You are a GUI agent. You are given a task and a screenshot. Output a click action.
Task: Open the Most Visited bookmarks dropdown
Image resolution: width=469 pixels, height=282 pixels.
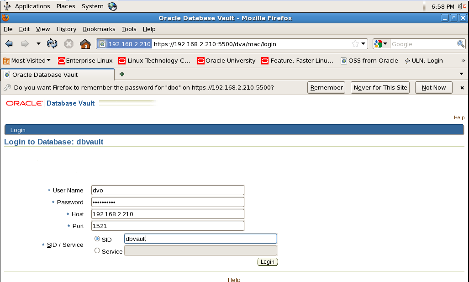click(27, 61)
